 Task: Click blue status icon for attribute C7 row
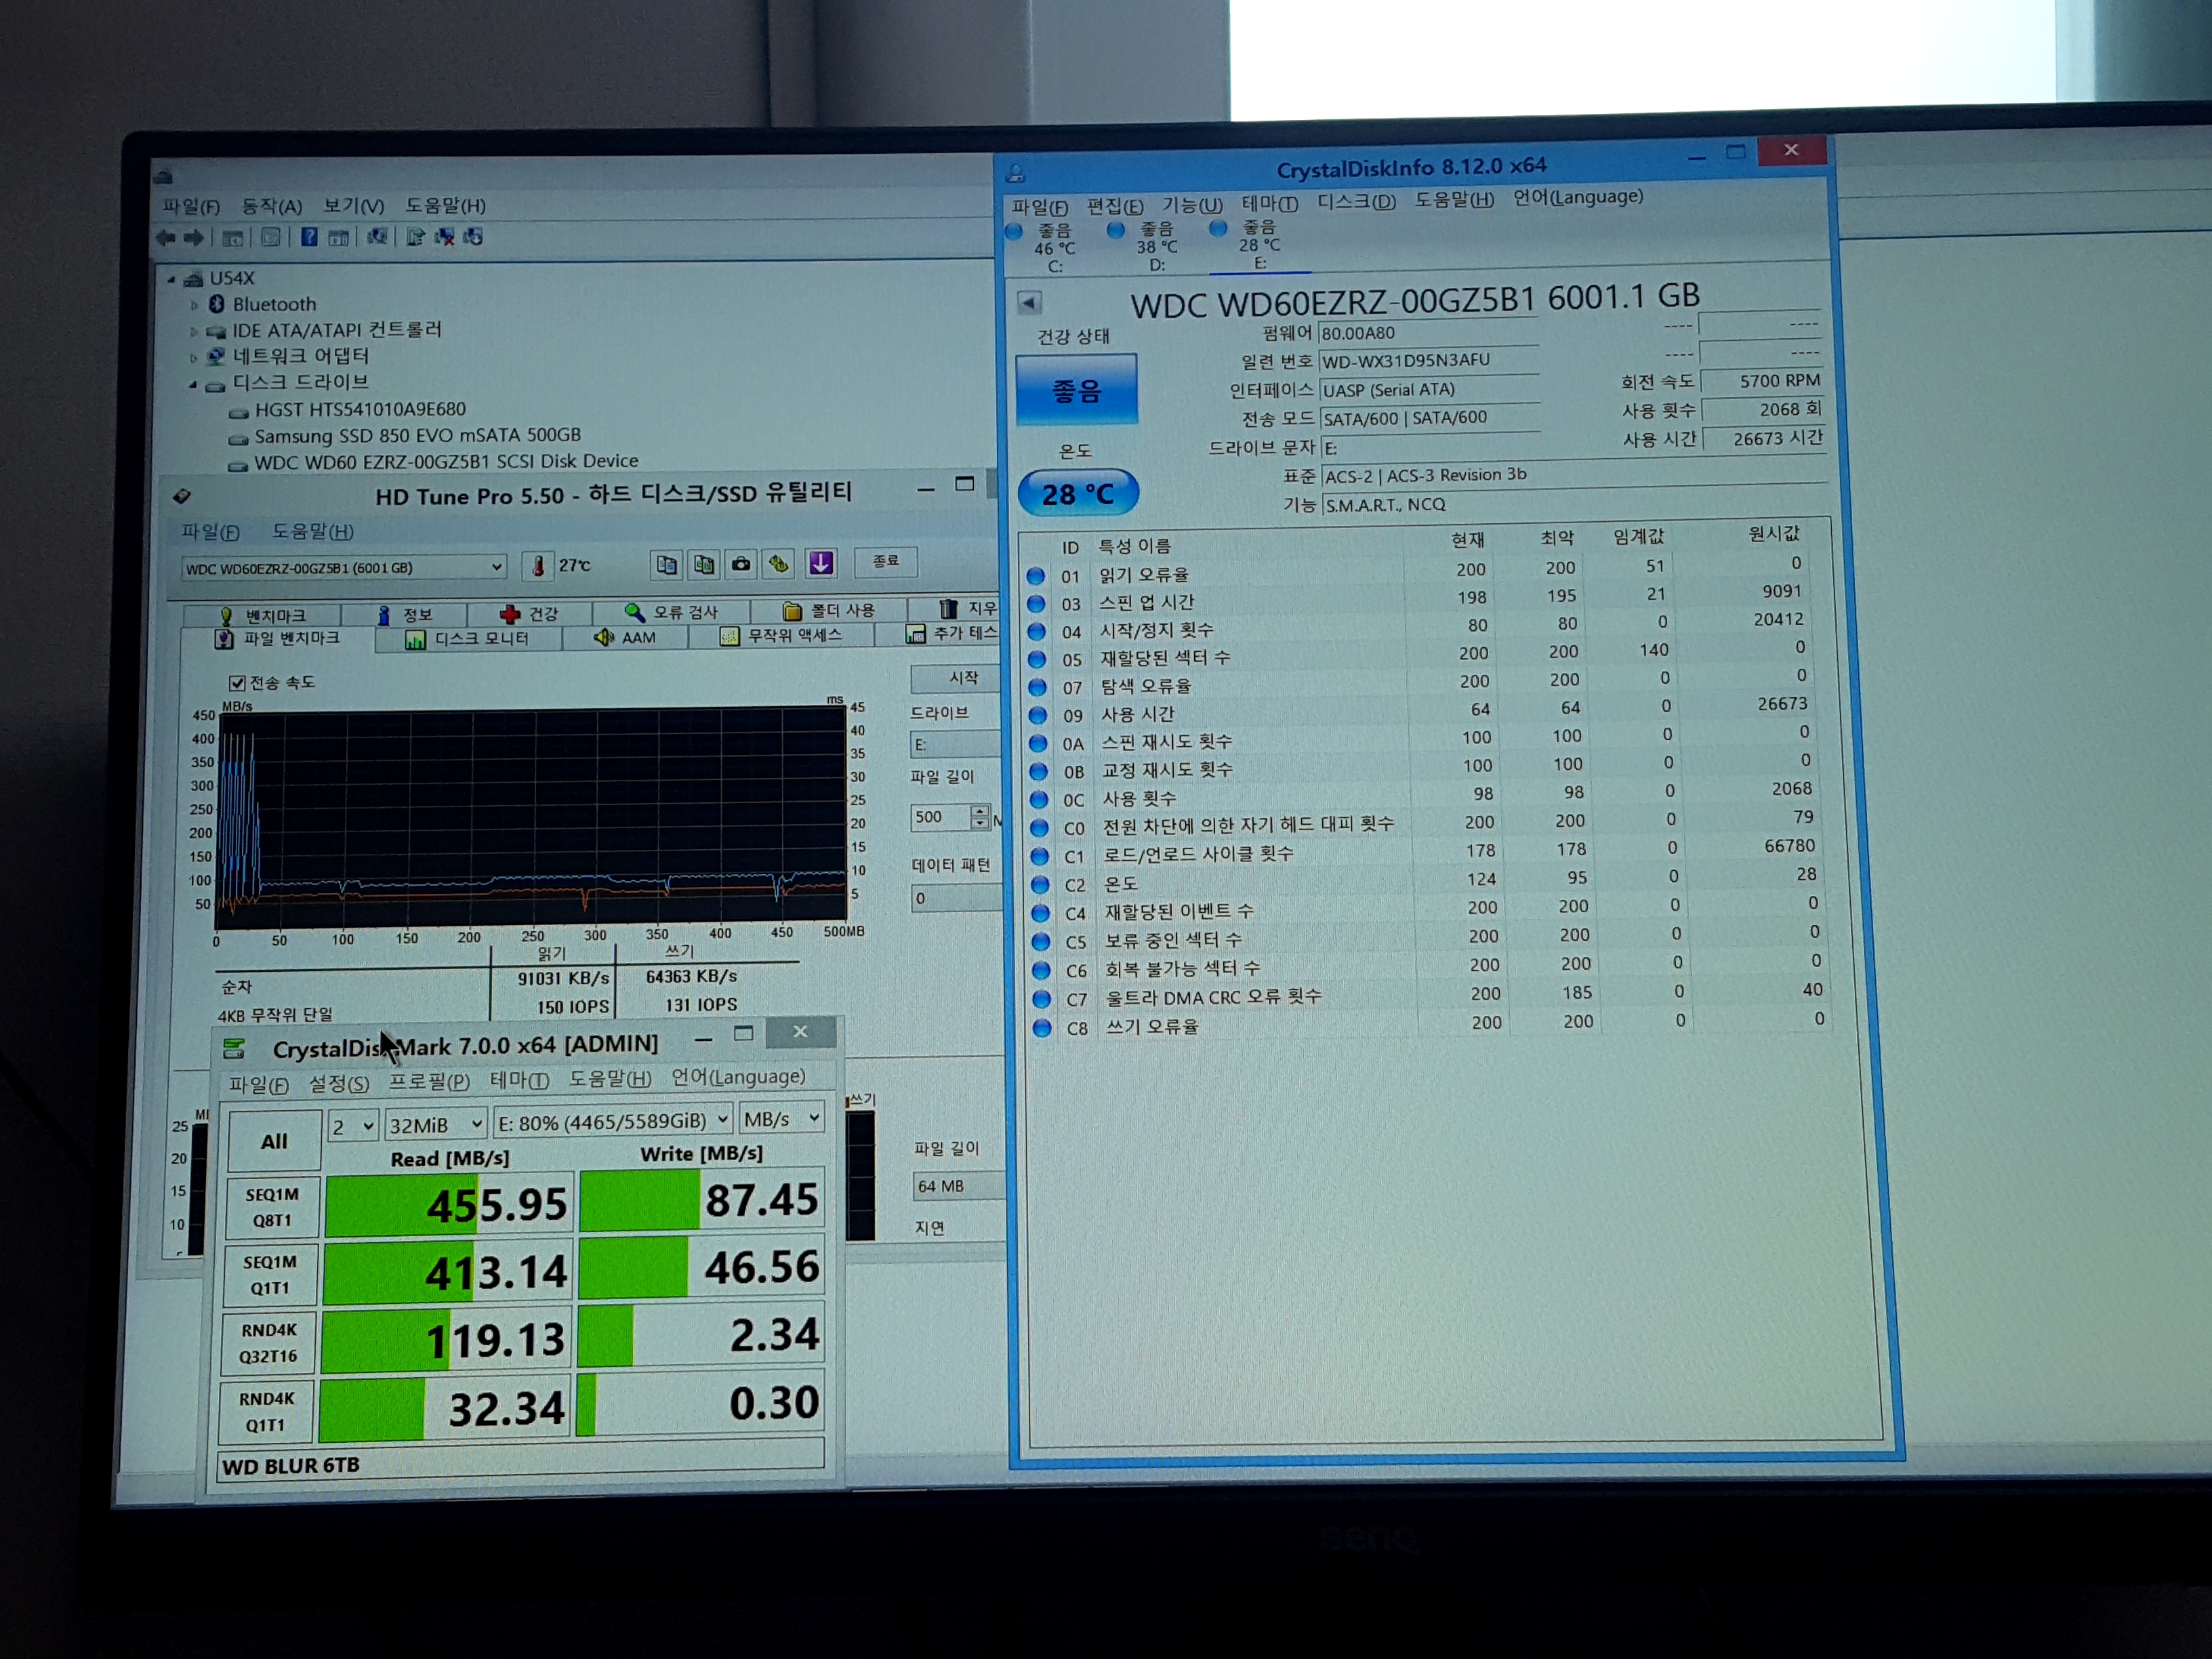[x=1041, y=999]
